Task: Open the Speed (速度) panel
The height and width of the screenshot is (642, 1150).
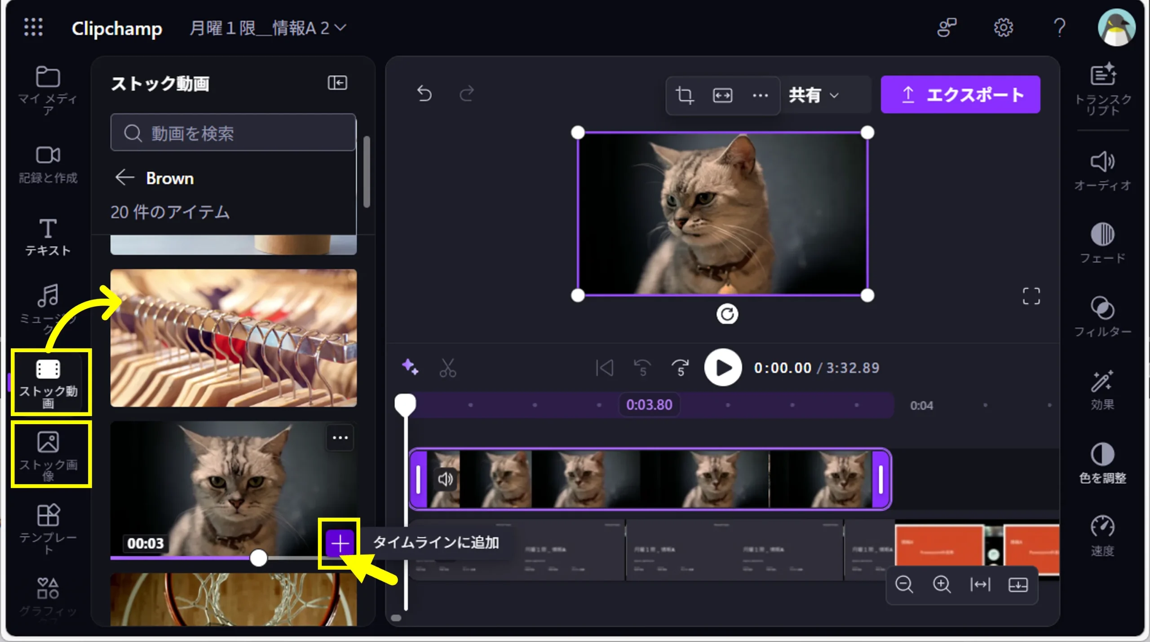Action: (x=1102, y=536)
